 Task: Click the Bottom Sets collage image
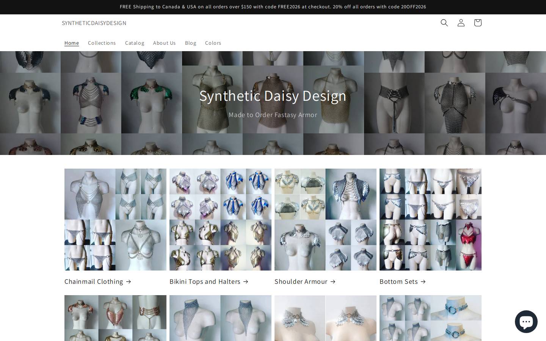(430, 219)
